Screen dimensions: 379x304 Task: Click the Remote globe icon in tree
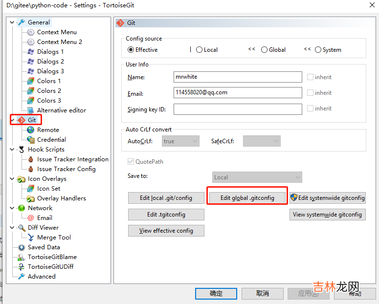(31, 130)
